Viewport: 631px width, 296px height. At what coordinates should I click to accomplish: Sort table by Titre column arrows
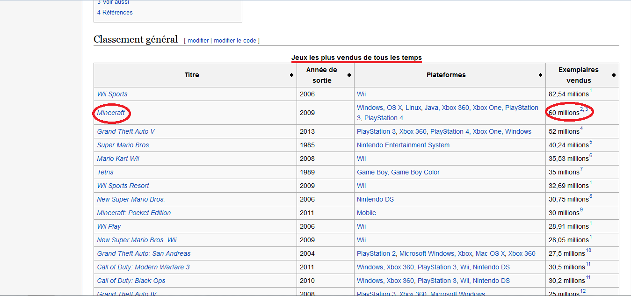(x=292, y=75)
